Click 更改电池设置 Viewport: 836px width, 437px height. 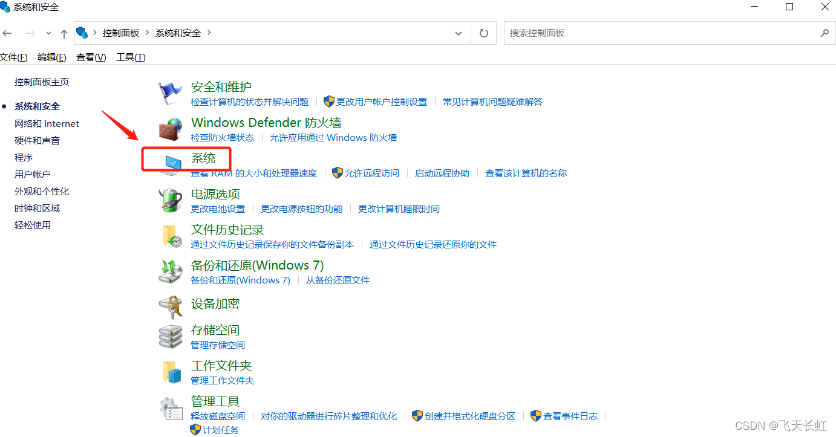coord(218,209)
